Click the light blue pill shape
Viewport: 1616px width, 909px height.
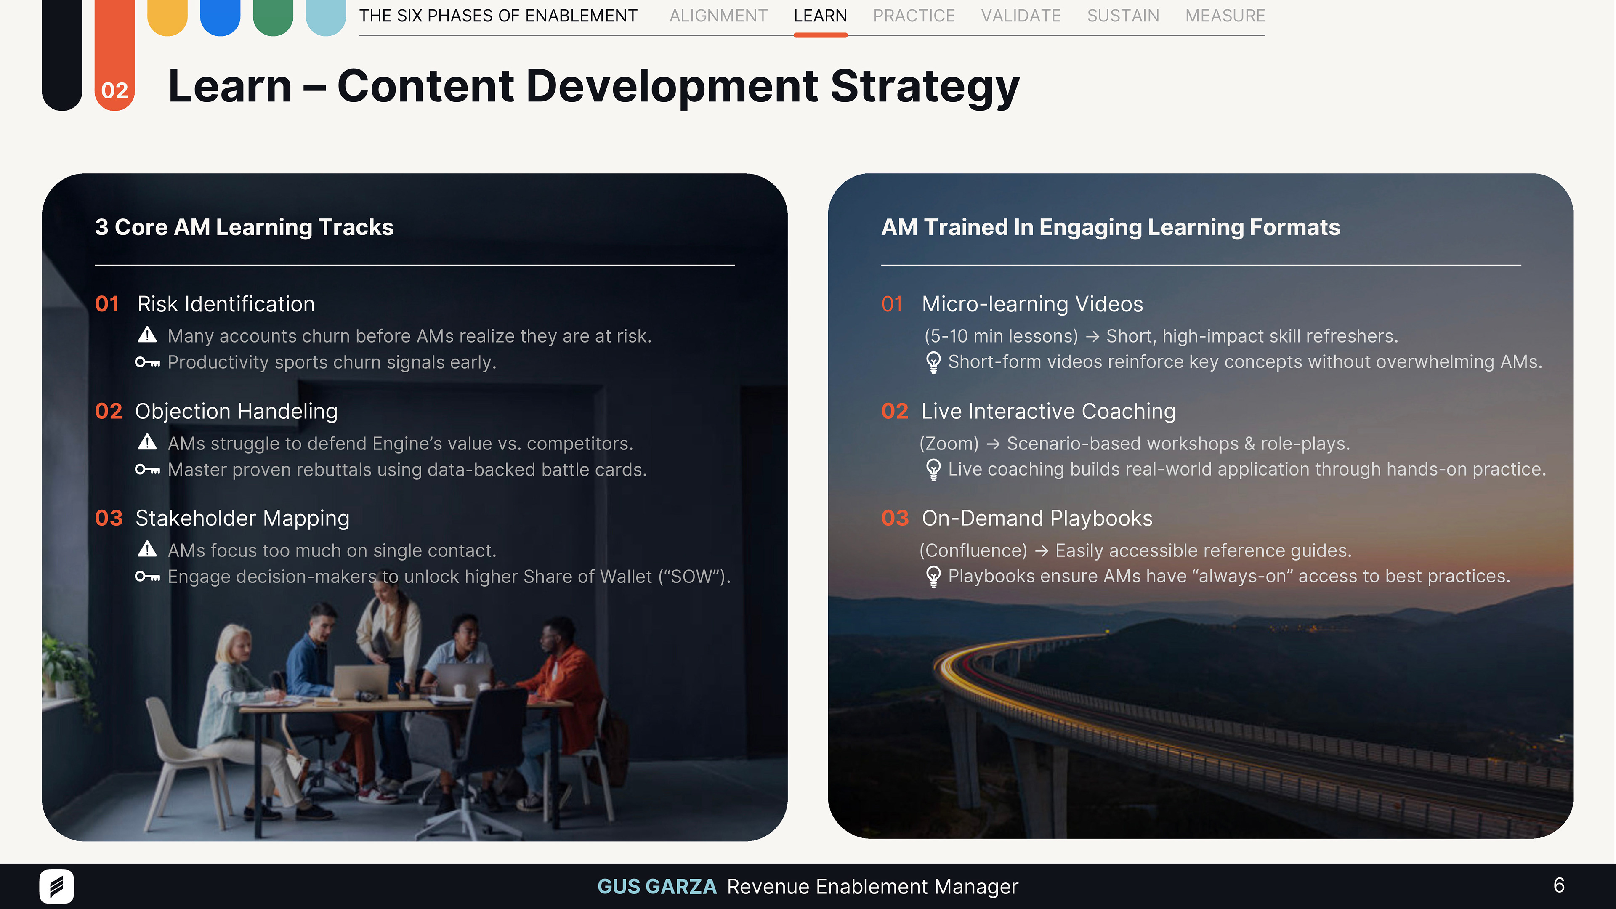point(326,18)
